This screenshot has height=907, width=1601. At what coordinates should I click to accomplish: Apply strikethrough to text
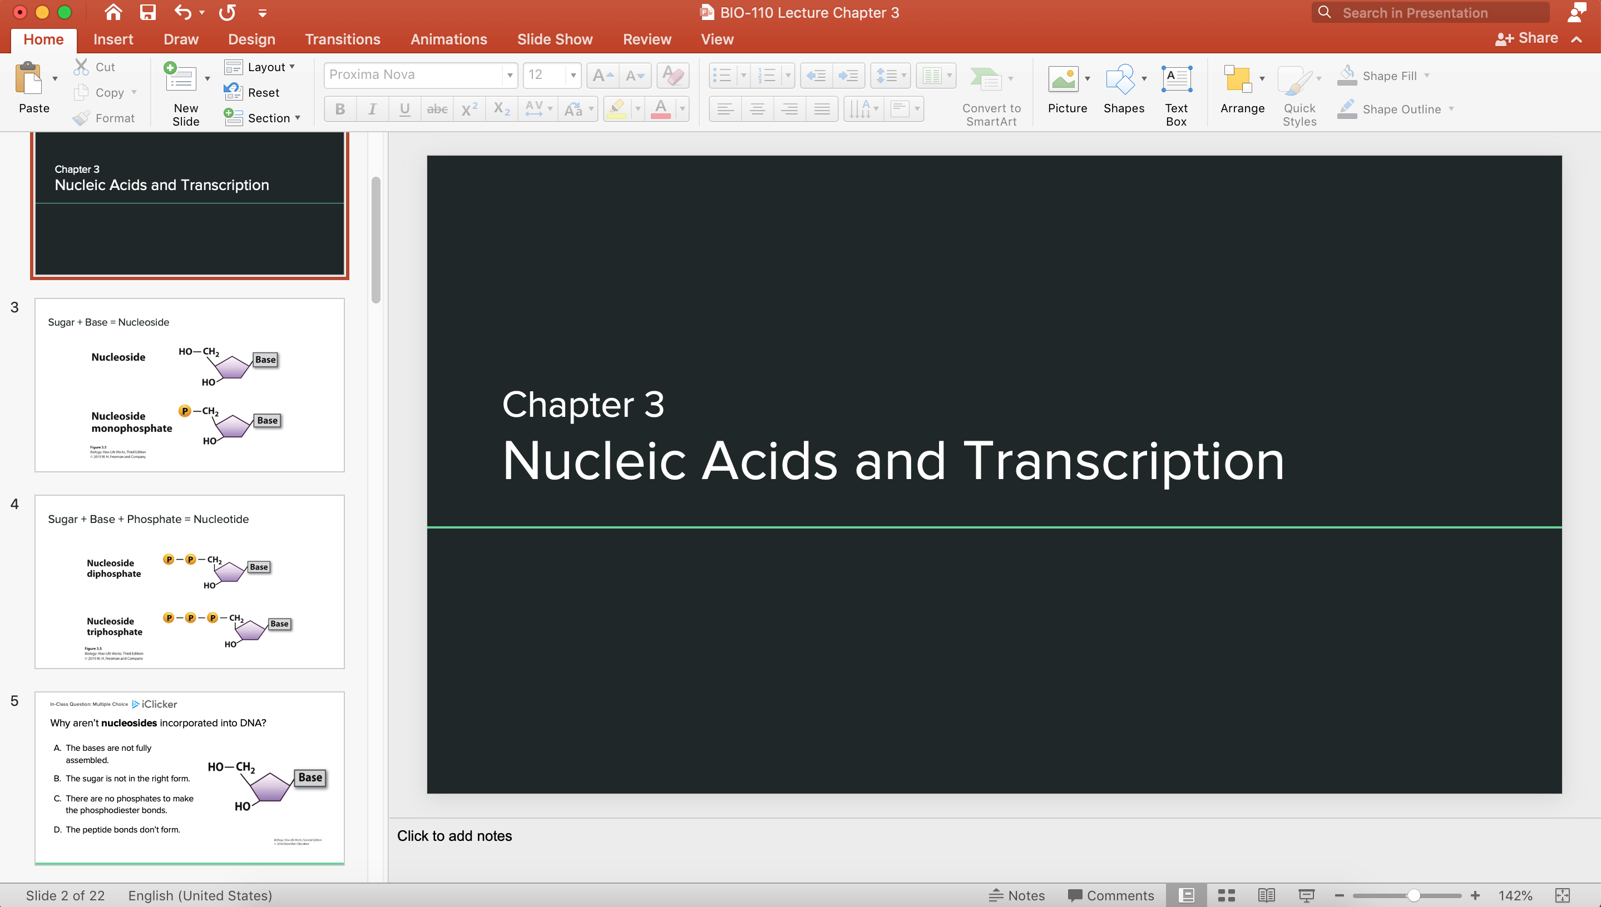[437, 108]
